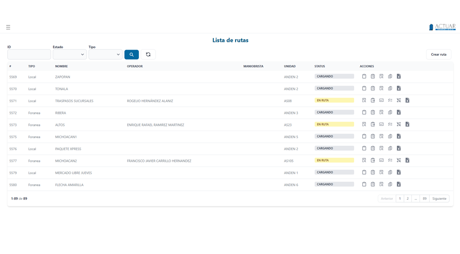Image resolution: width=460 pixels, height=254 pixels.
Task: Export ZAPOPAN route to Excel
Action: [x=399, y=76]
